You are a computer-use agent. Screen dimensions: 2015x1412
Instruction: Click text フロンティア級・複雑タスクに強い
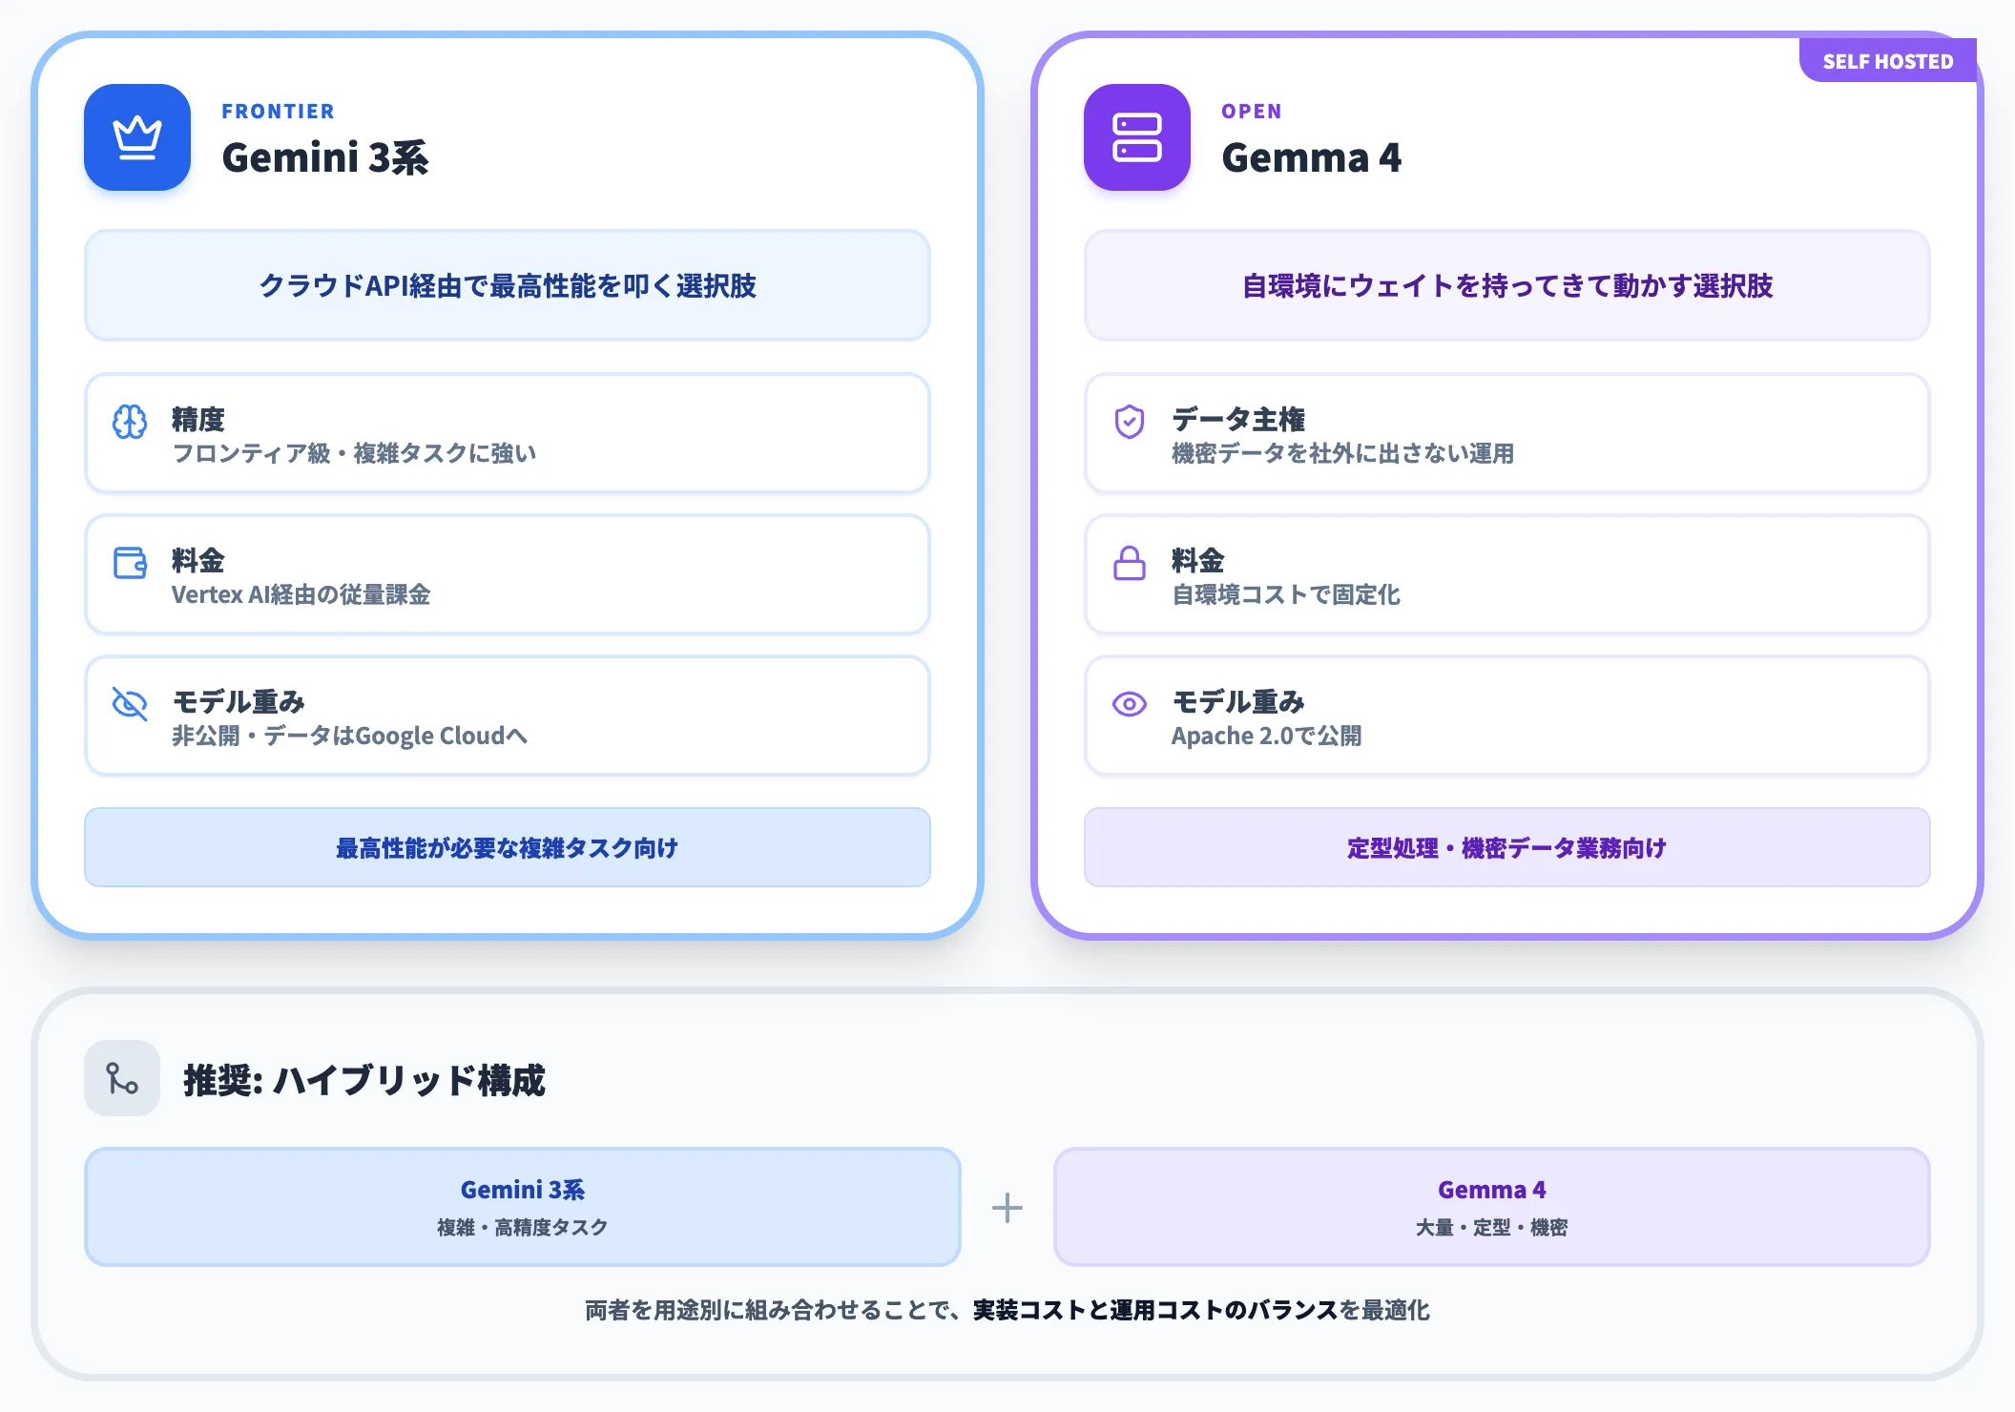pos(354,453)
